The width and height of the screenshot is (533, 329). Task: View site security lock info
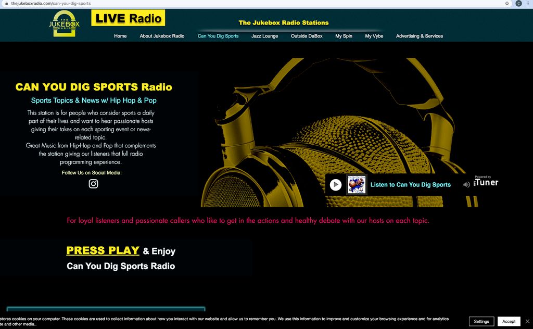click(x=6, y=4)
